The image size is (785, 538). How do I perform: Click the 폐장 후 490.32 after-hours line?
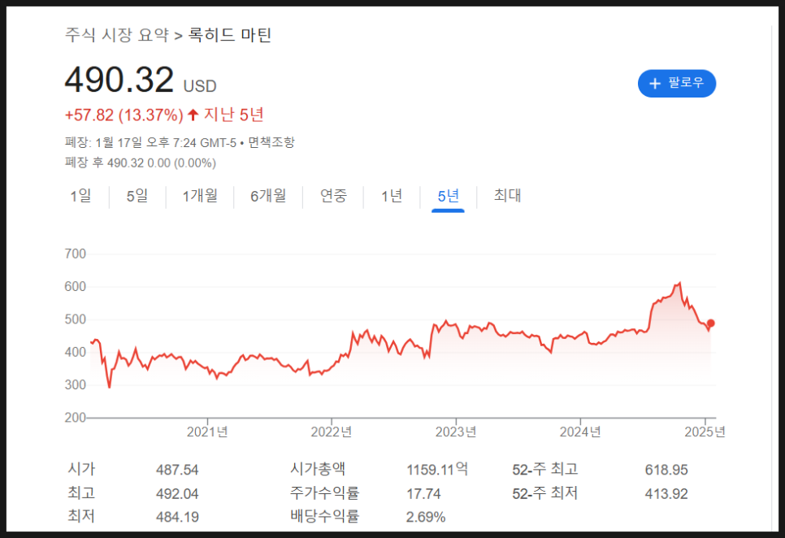click(x=141, y=163)
